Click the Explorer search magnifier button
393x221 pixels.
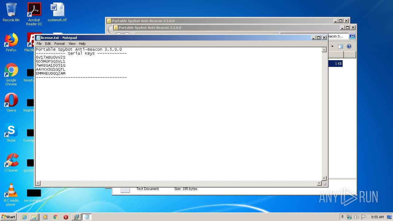tap(352, 36)
